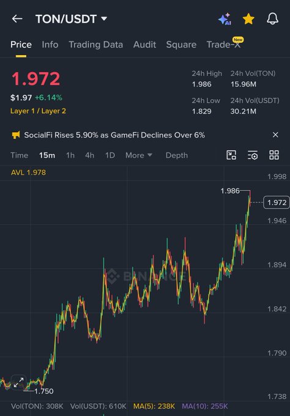Tap the AVL 1.978 indicator label

coord(28,173)
